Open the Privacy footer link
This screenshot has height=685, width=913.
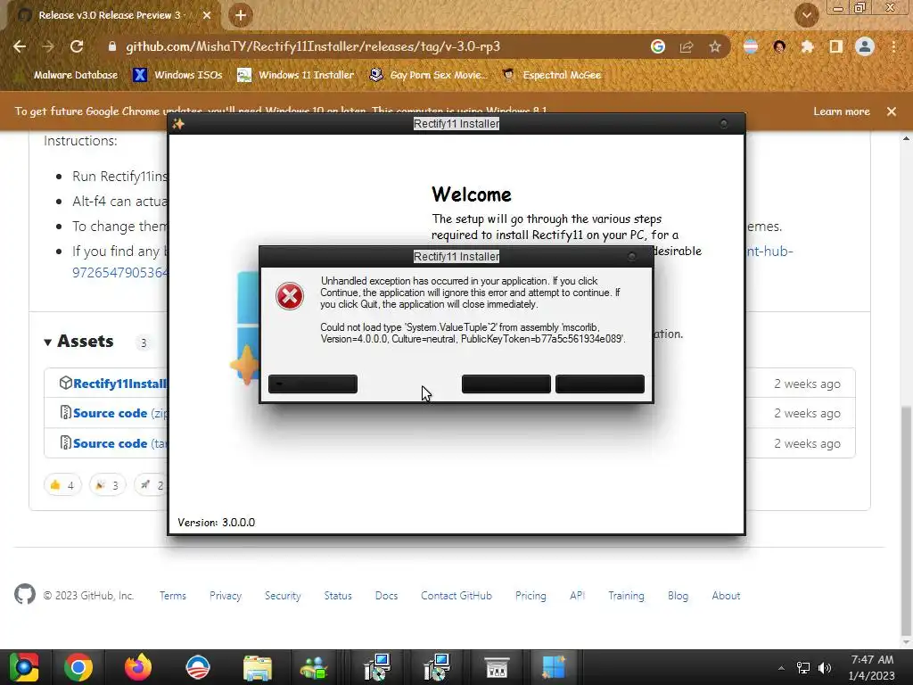[x=226, y=596]
